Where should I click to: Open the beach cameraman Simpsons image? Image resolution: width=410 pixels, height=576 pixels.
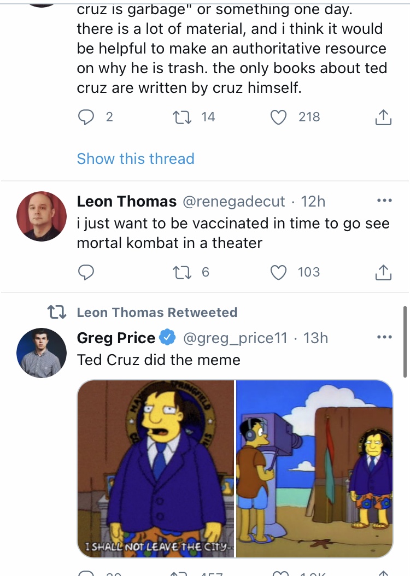point(314,469)
